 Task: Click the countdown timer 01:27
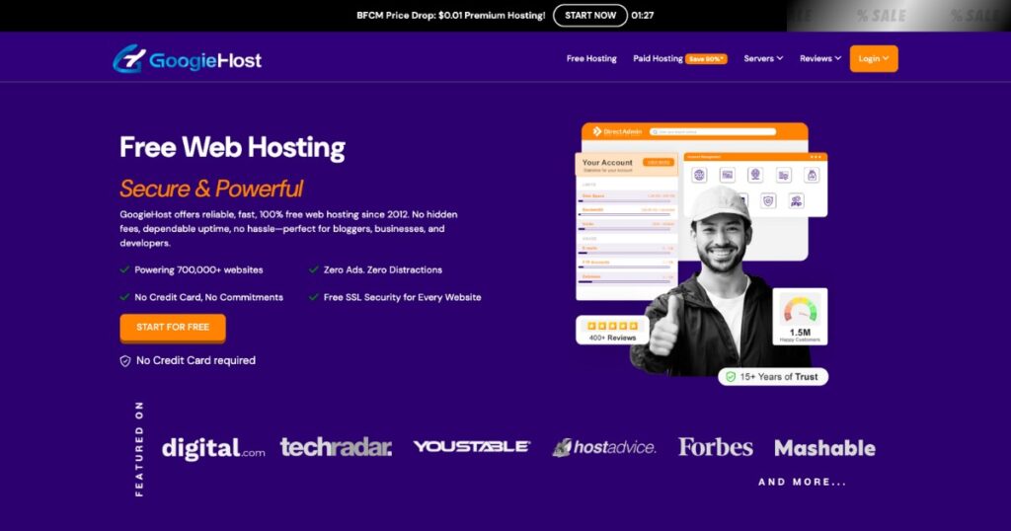642,16
